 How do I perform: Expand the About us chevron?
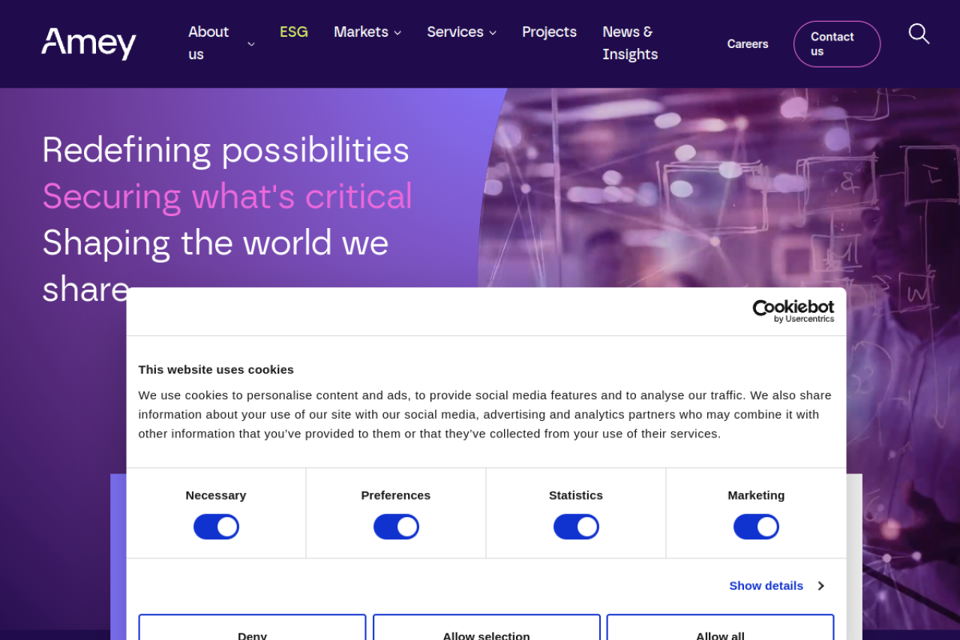coord(251,44)
